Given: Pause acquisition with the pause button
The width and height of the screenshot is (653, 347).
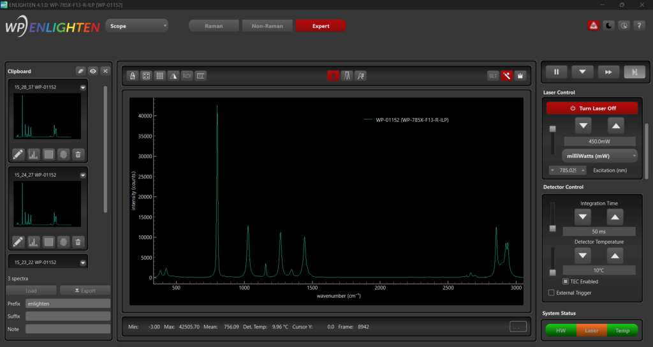Looking at the screenshot, I should click(556, 71).
